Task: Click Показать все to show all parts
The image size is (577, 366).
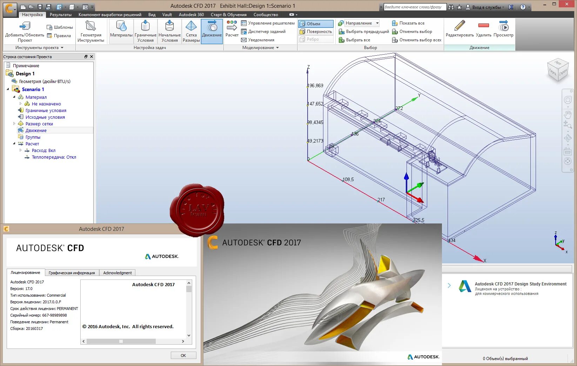Action: 408,23
